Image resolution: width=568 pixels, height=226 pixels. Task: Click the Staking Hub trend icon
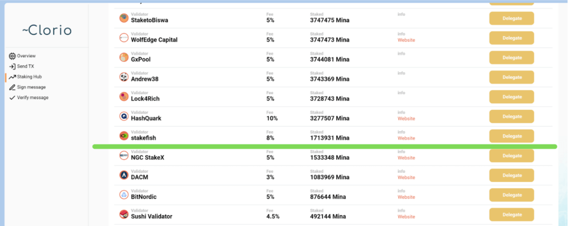tap(12, 77)
